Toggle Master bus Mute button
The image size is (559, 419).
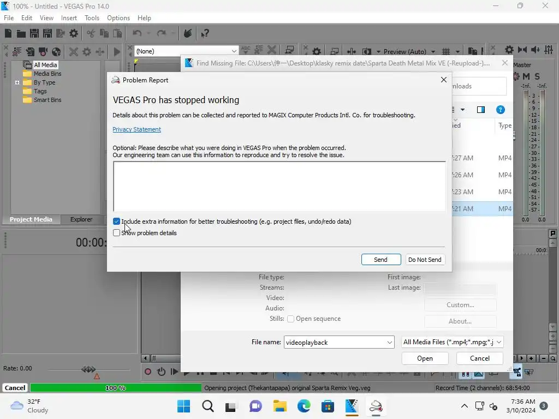point(526,76)
